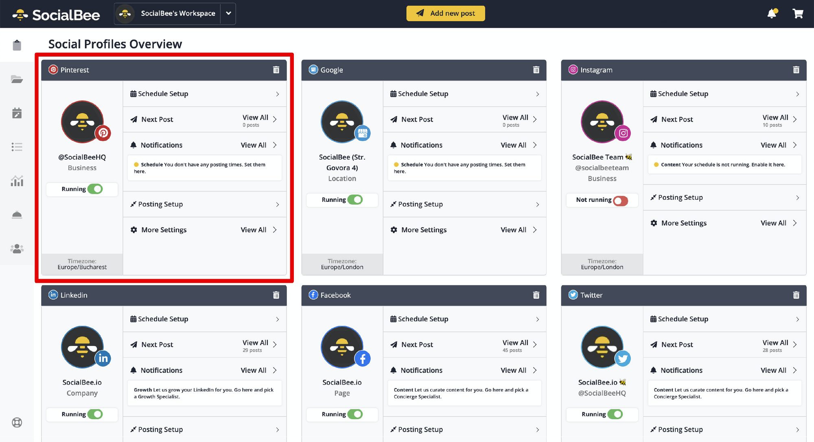Delete the Twitter profile via trash icon
The width and height of the screenshot is (814, 442).
796,295
